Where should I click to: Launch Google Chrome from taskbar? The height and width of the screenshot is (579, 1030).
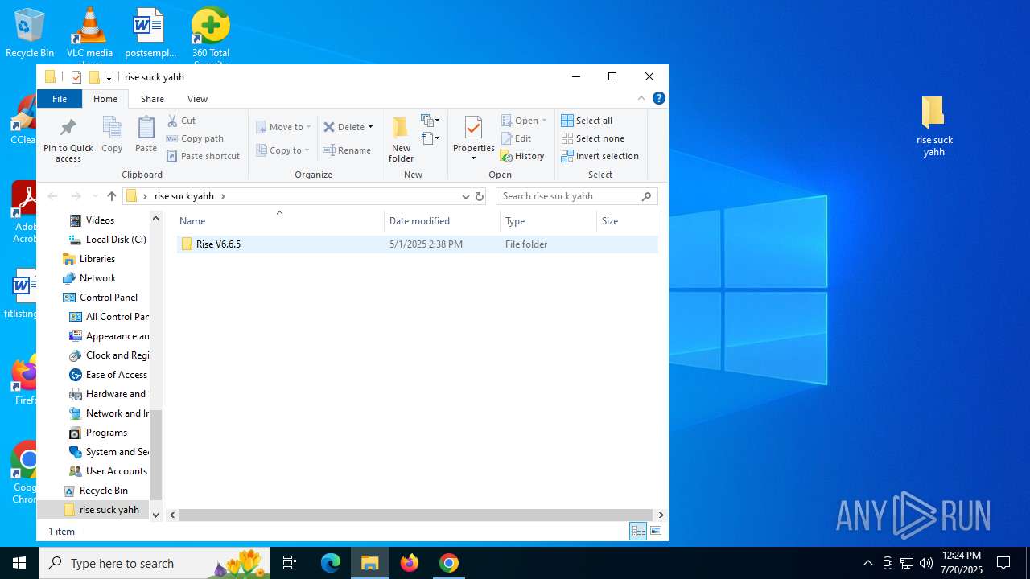point(449,563)
